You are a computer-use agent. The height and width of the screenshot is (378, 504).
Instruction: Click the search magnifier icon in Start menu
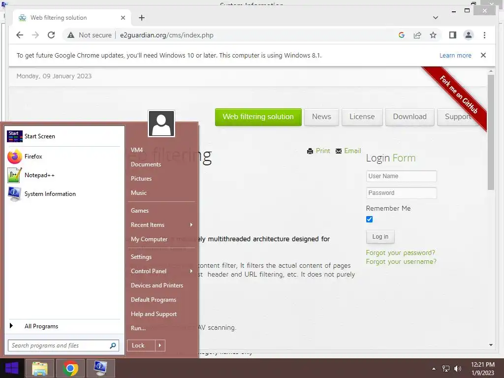[x=113, y=346]
